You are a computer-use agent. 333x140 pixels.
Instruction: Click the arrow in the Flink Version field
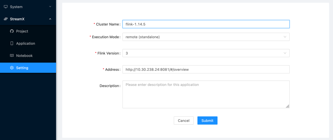pos(285,53)
